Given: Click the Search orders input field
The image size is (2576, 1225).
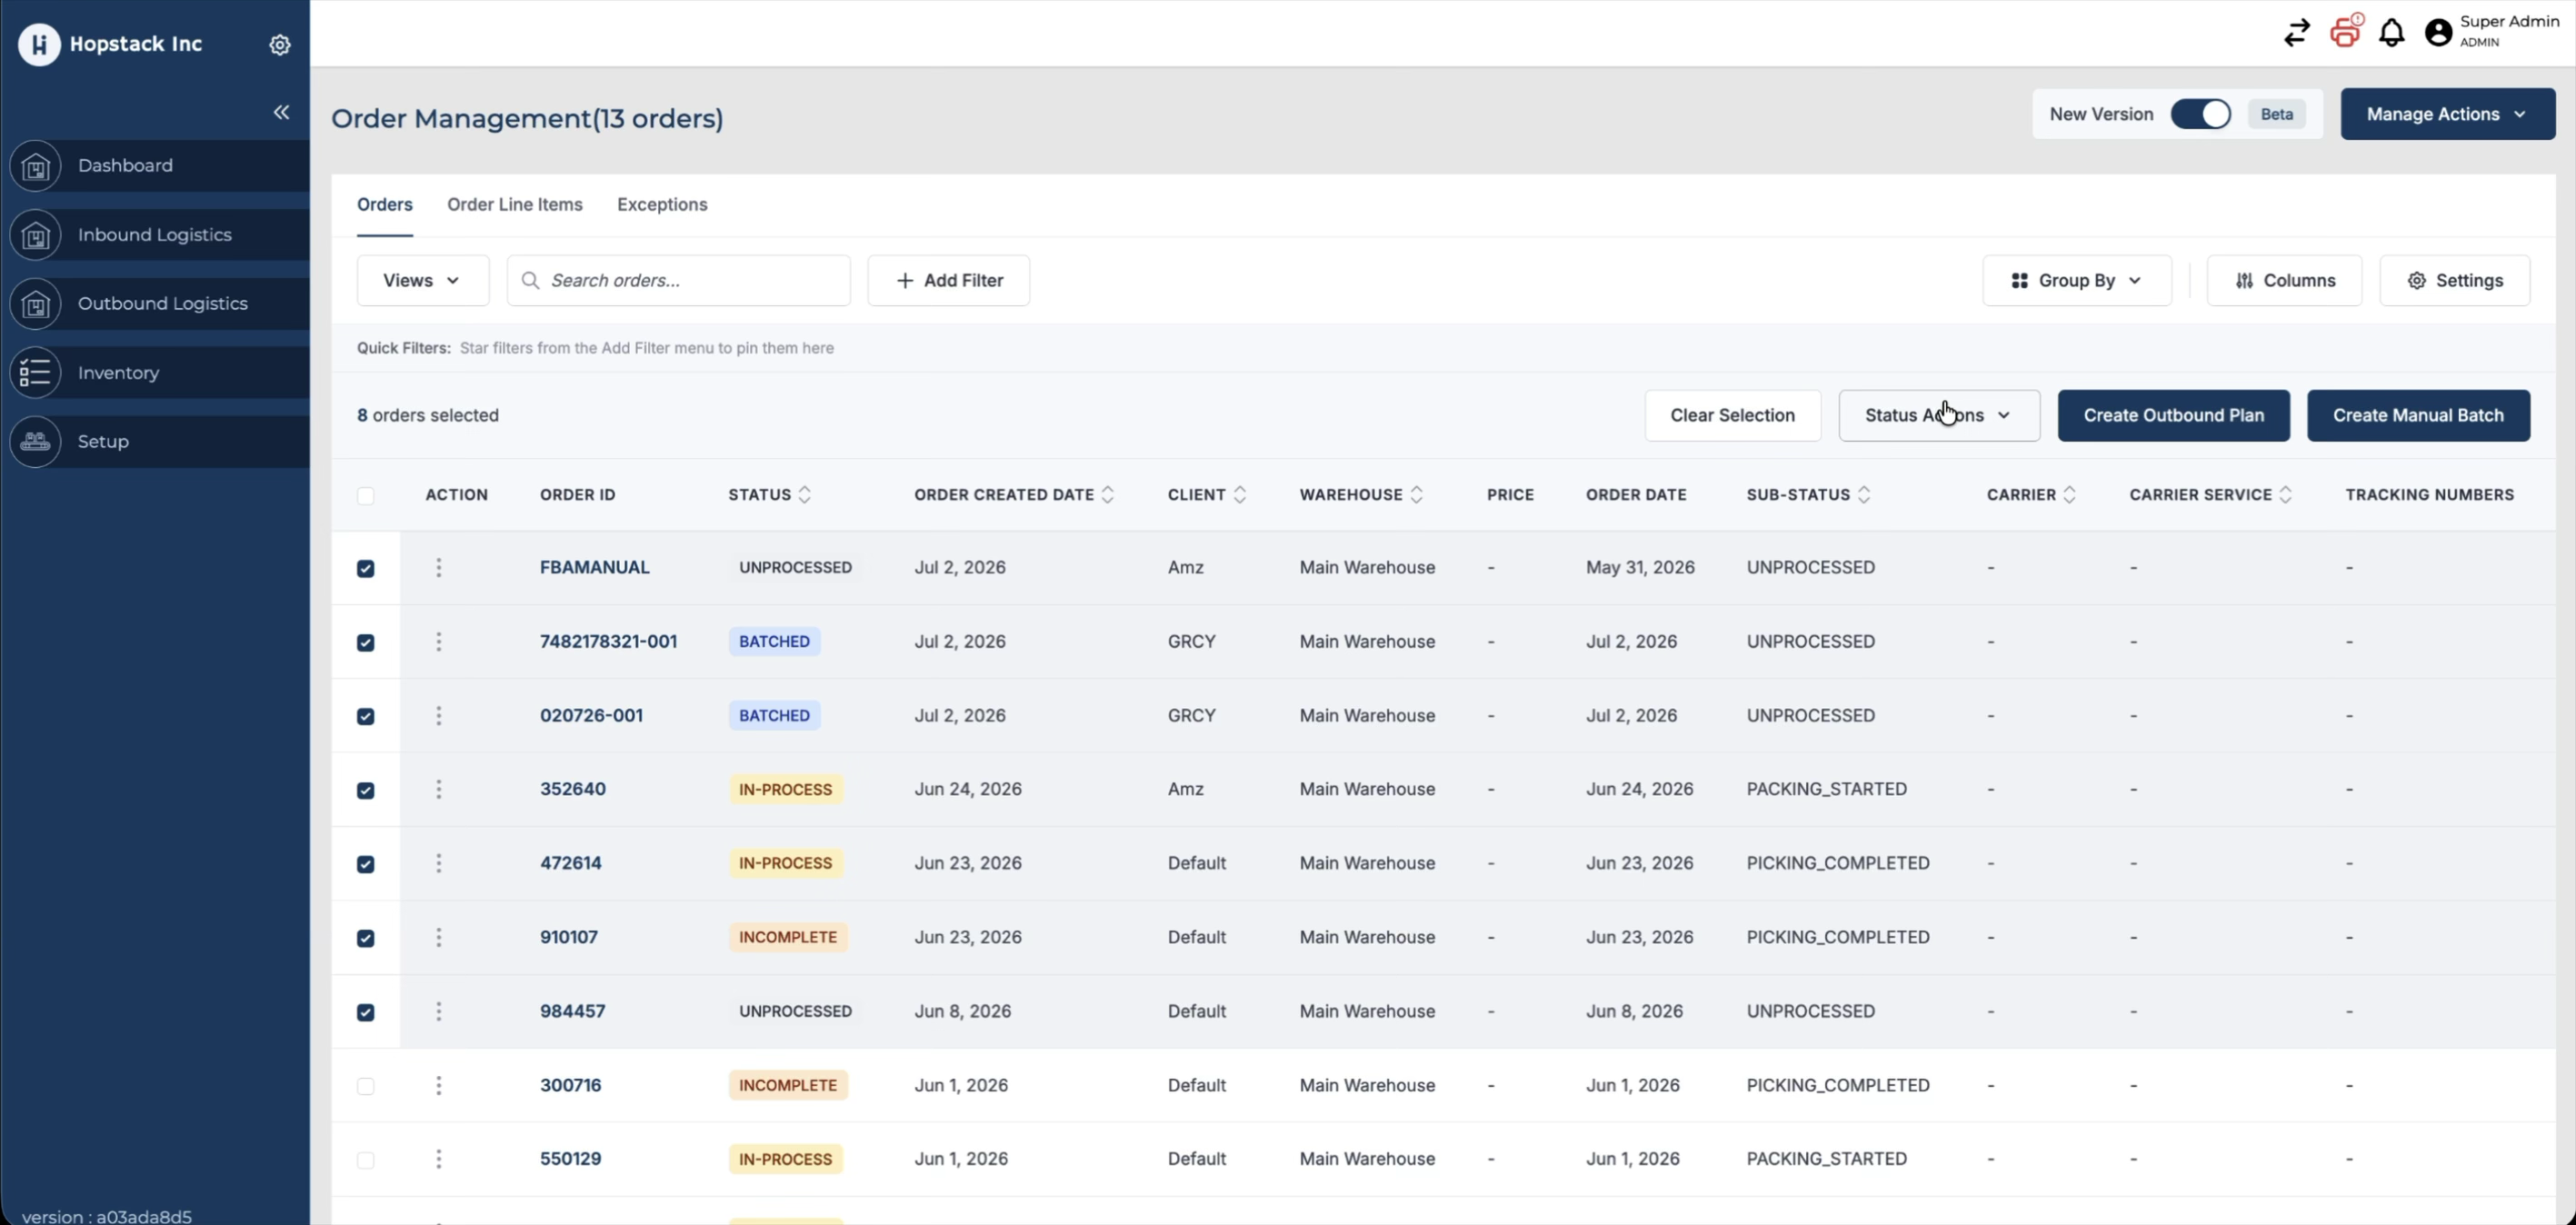Looking at the screenshot, I should click(x=678, y=281).
